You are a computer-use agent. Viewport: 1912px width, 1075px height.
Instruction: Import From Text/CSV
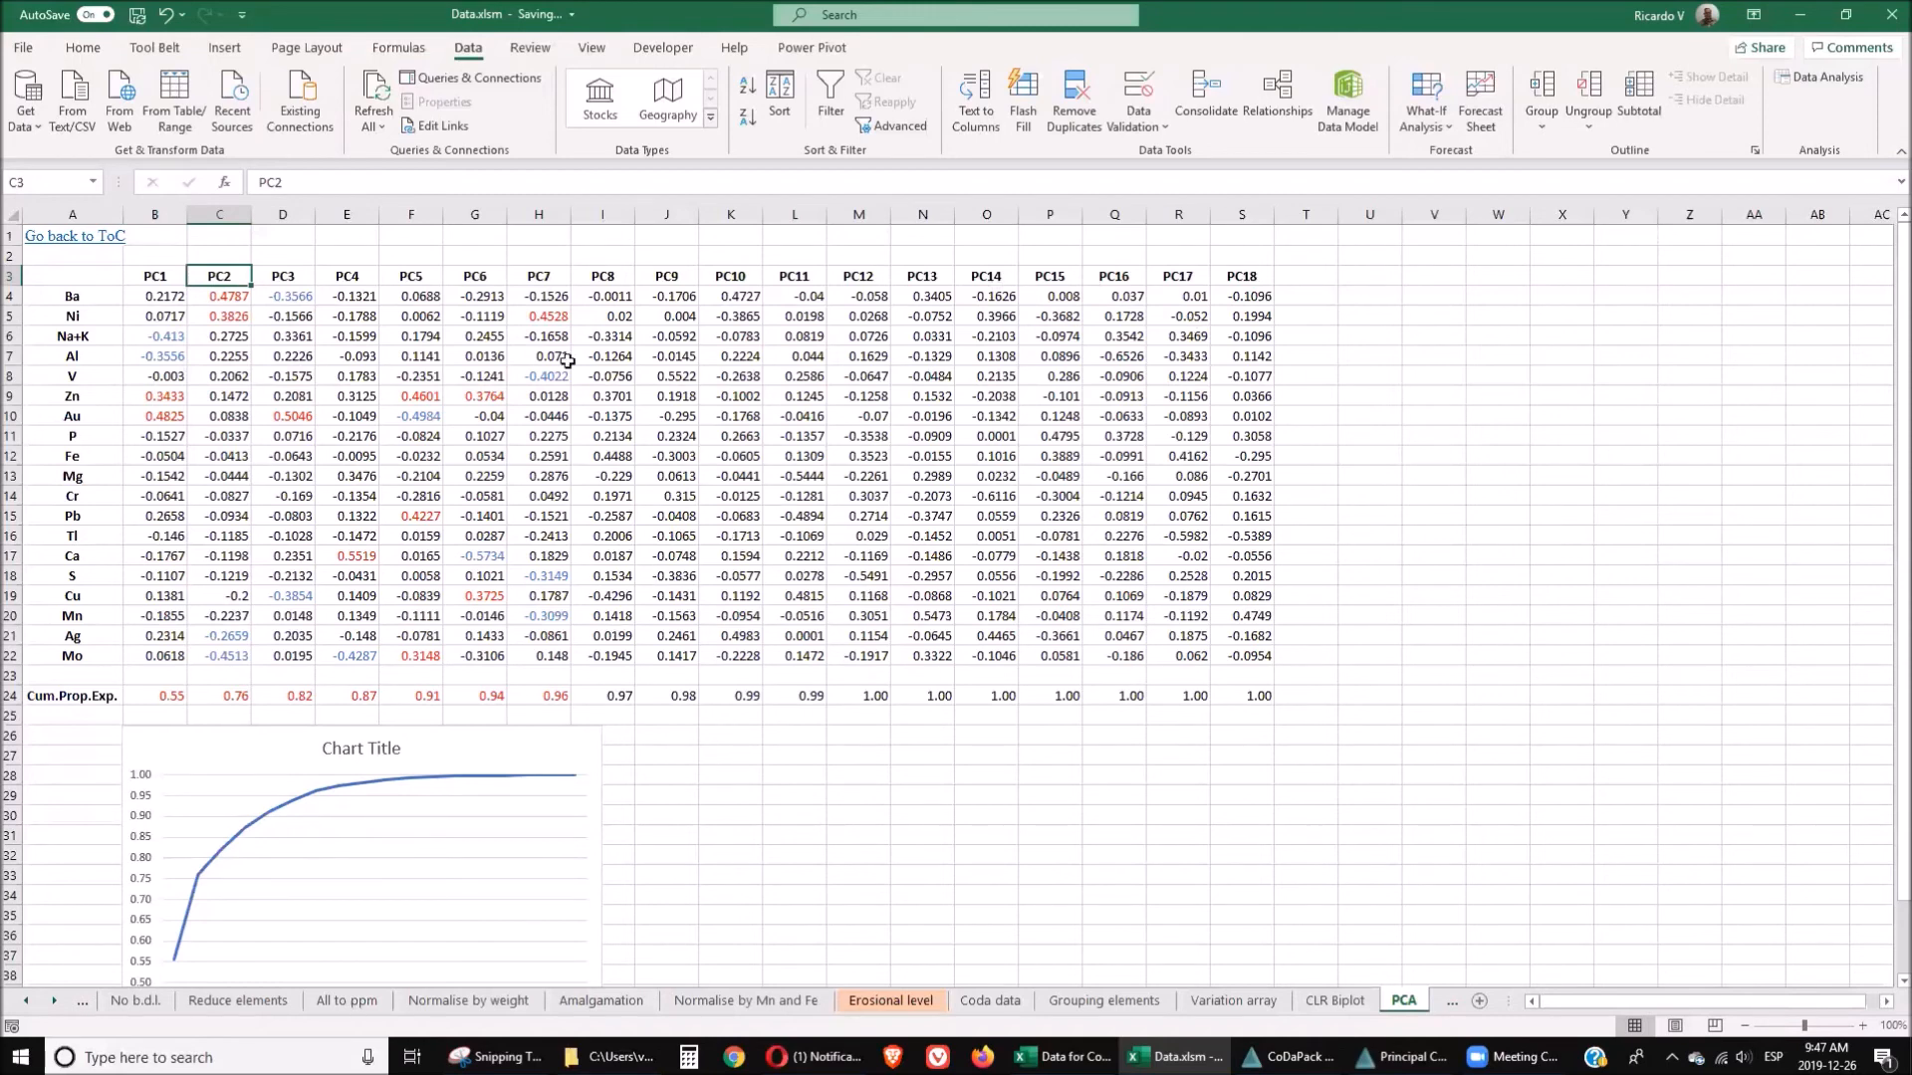(x=72, y=101)
